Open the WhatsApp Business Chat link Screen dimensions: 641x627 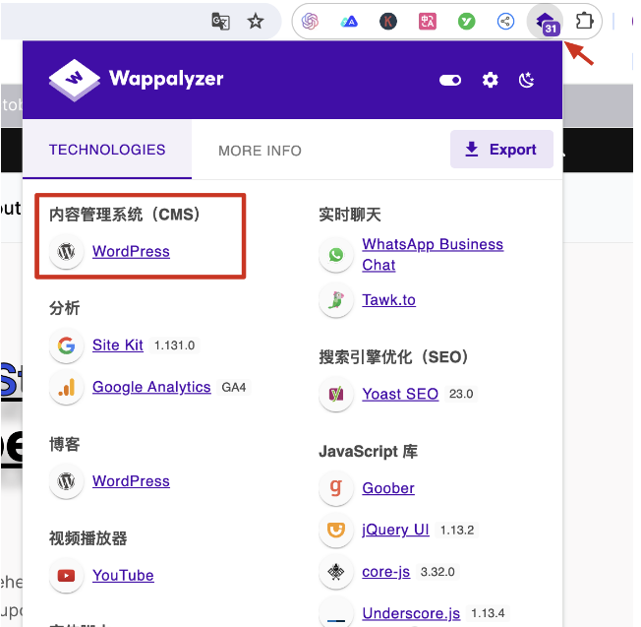coord(433,255)
